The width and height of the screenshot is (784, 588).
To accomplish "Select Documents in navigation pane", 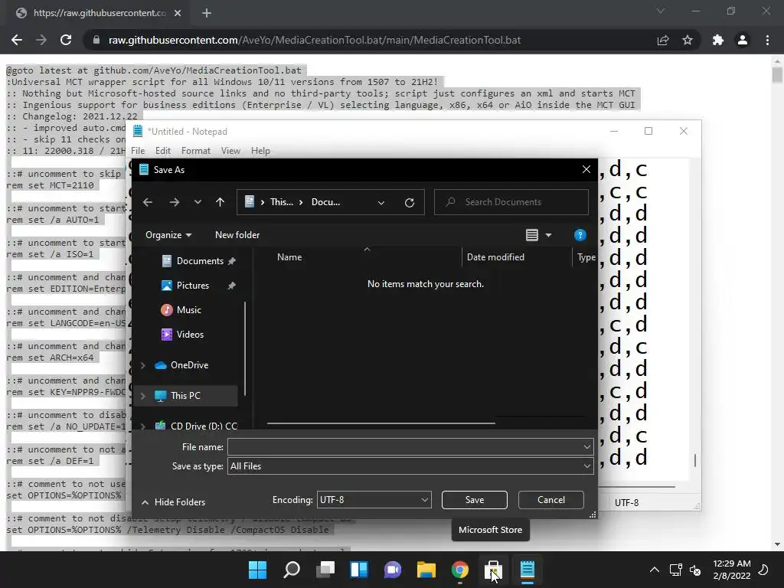I will [200, 261].
